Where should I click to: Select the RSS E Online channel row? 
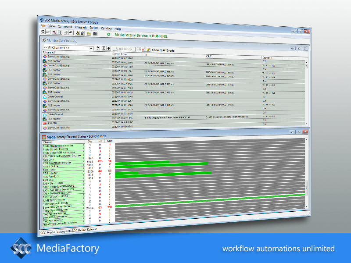[x=64, y=167]
